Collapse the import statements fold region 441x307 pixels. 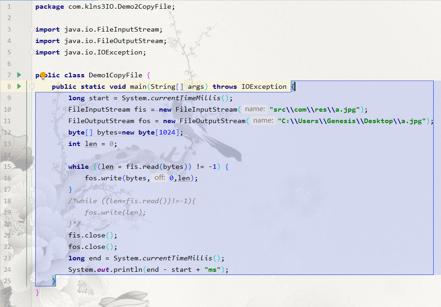(31, 29)
